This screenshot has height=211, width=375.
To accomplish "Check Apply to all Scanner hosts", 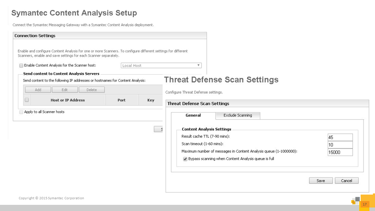I will pos(21,112).
